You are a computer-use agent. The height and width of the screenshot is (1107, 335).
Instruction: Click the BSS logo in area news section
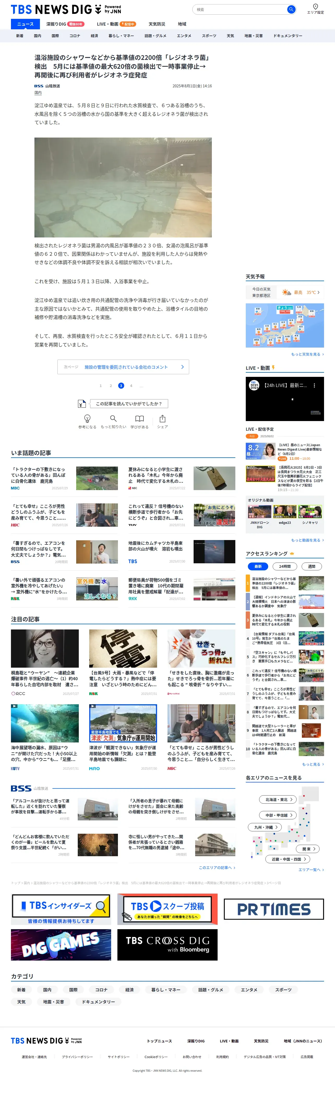point(21,788)
